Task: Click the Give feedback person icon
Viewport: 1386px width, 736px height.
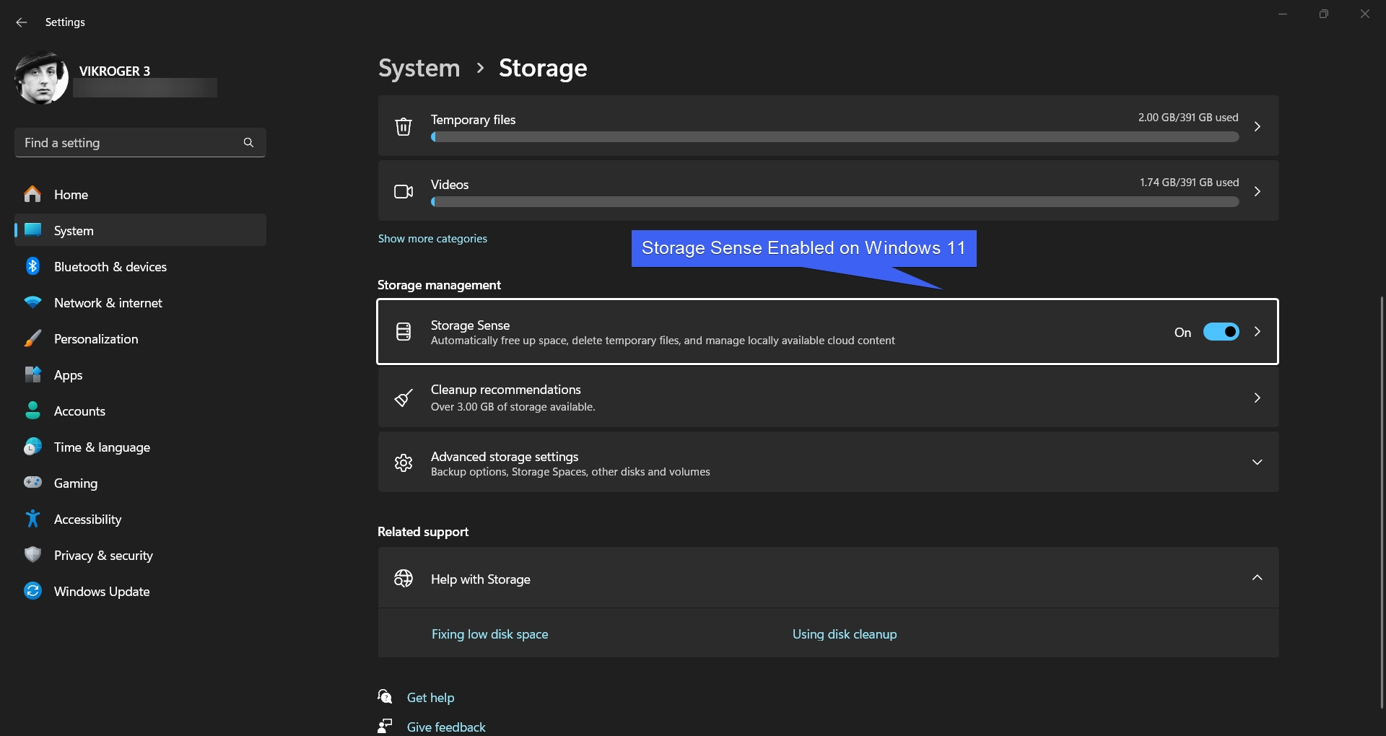Action: point(385,726)
